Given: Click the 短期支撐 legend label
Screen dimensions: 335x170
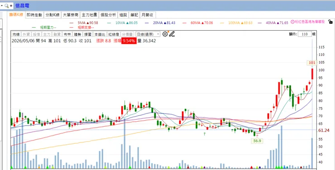Looking at the screenshot, I should click(86, 28).
